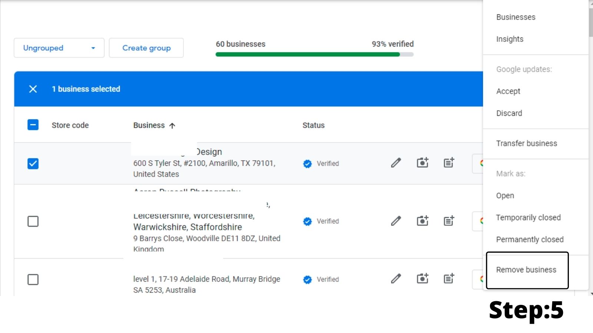Open Insights in the side menu
Image resolution: width=593 pixels, height=333 pixels.
(x=510, y=39)
